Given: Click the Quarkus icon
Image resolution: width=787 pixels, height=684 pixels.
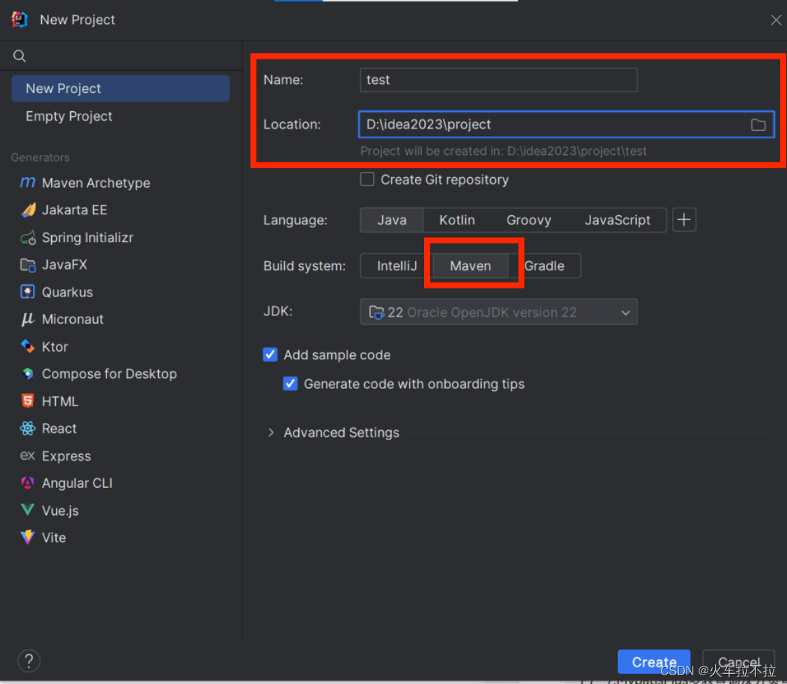Looking at the screenshot, I should click(28, 292).
